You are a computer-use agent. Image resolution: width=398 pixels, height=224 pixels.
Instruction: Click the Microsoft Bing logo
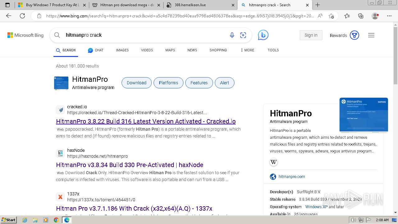(x=25, y=35)
